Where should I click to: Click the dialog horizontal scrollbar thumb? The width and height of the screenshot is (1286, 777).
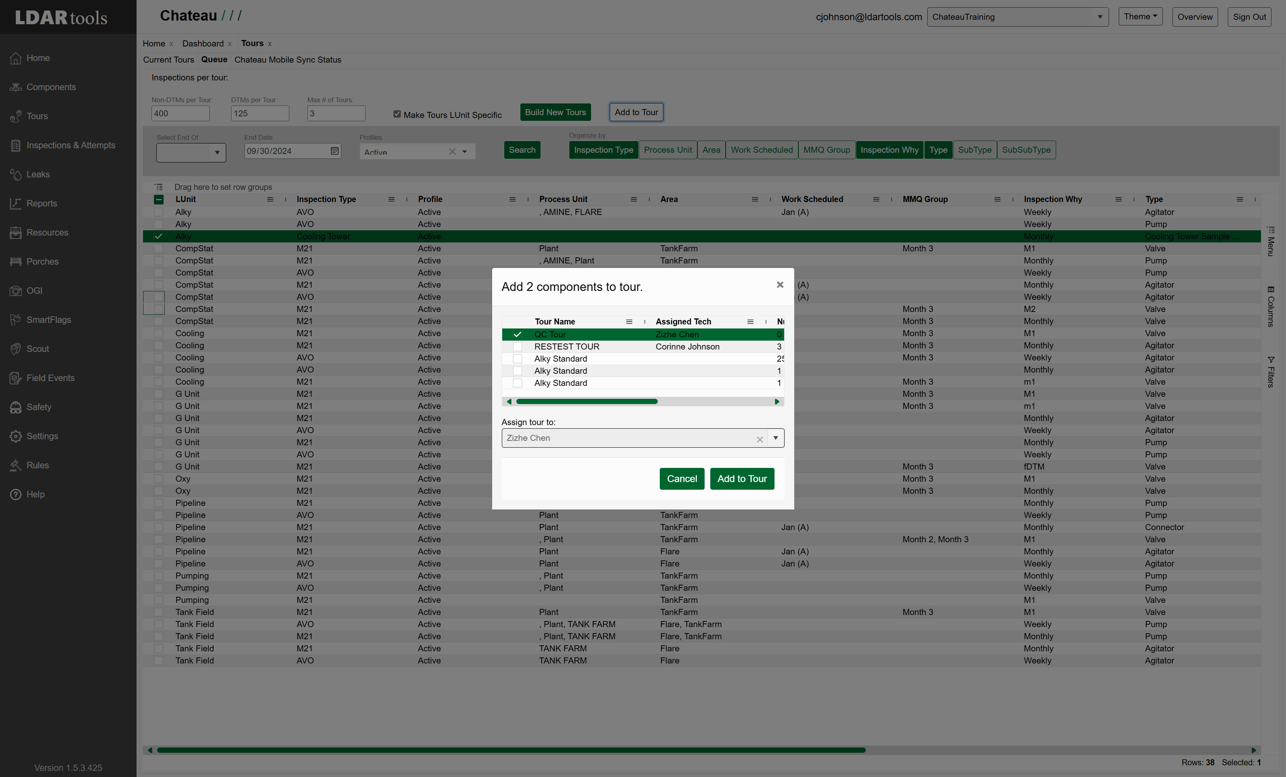coord(587,401)
